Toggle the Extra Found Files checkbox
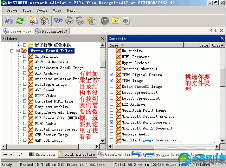 pyautogui.click(x=18, y=50)
